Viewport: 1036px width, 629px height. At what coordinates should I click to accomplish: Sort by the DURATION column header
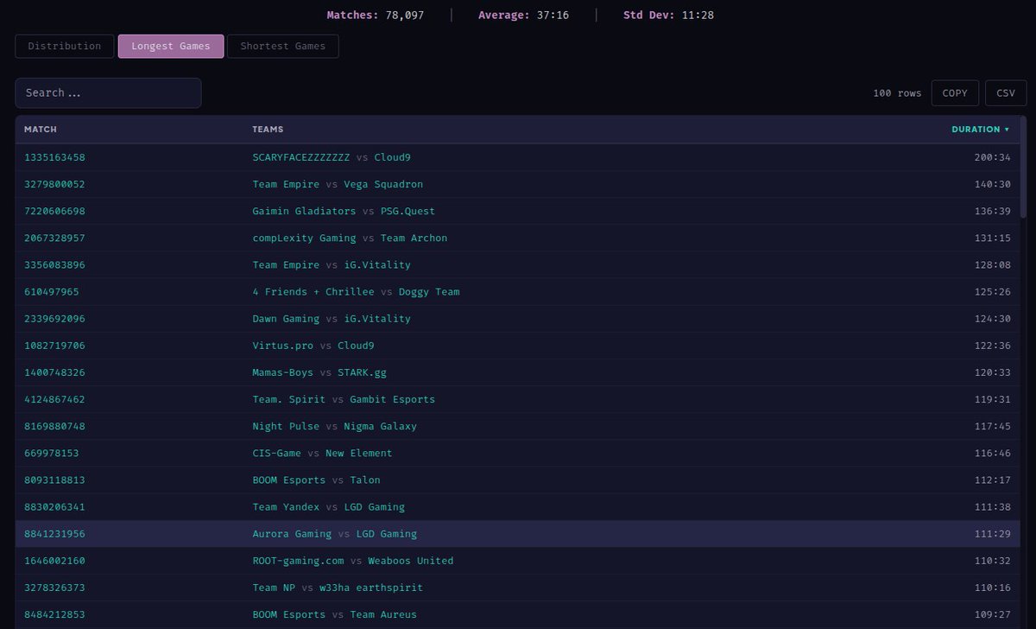click(x=981, y=130)
